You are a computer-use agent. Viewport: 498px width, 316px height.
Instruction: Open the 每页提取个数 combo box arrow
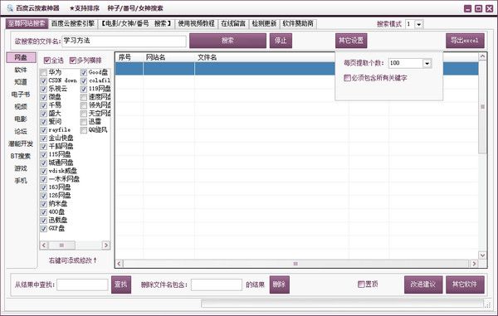pyautogui.click(x=427, y=64)
